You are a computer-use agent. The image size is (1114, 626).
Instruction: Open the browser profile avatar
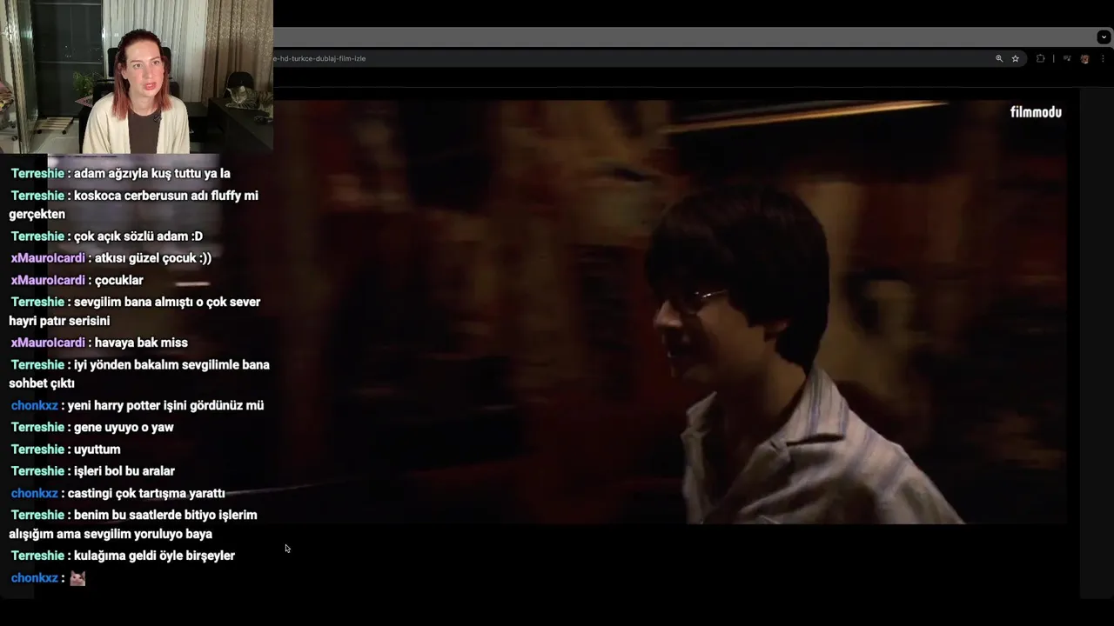point(1084,58)
